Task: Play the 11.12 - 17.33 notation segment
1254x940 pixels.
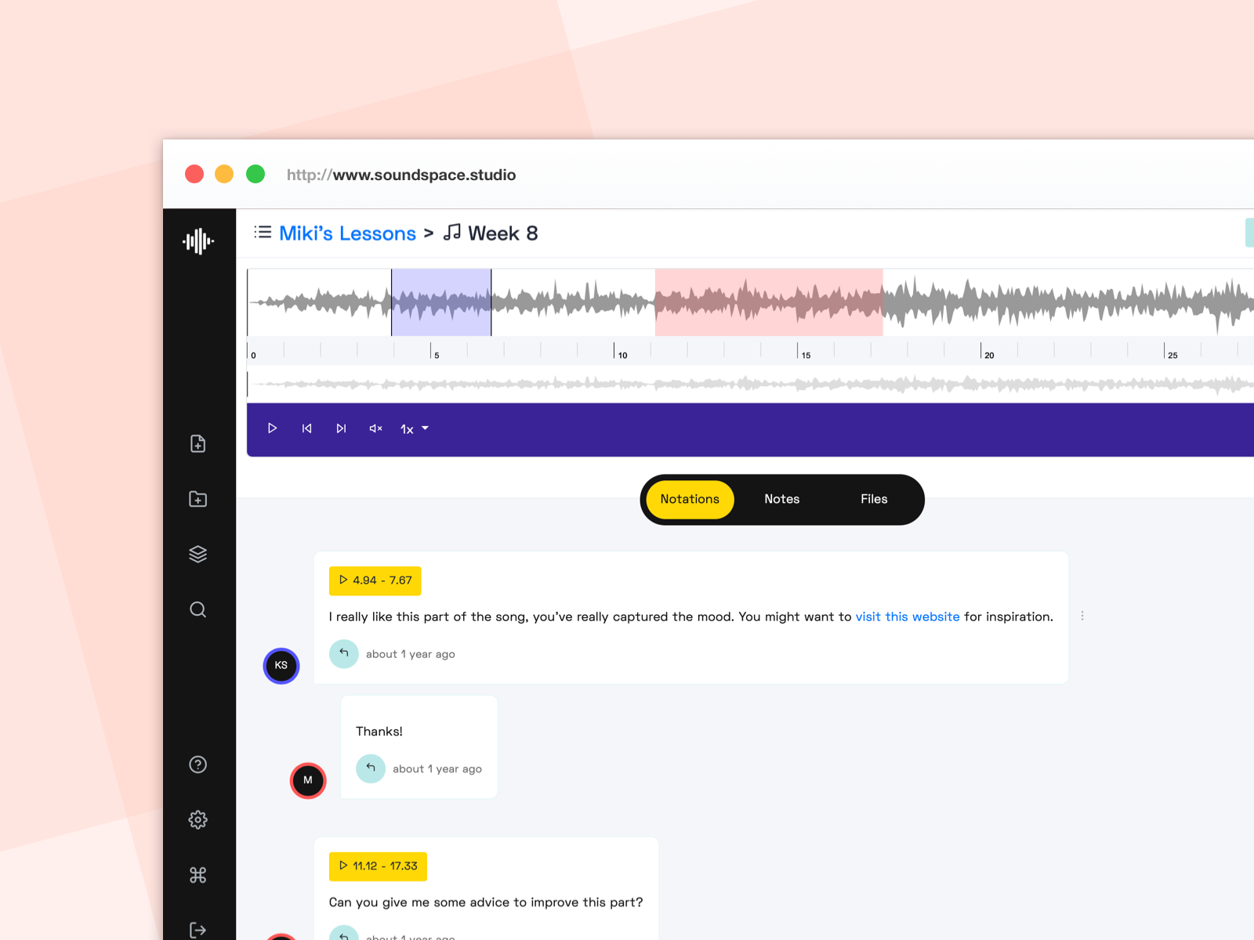Action: click(378, 866)
